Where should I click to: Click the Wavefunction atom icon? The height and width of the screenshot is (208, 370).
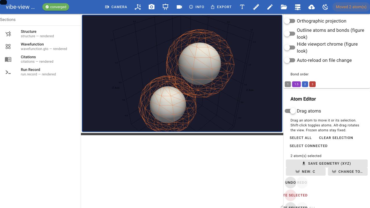pyautogui.click(x=8, y=47)
